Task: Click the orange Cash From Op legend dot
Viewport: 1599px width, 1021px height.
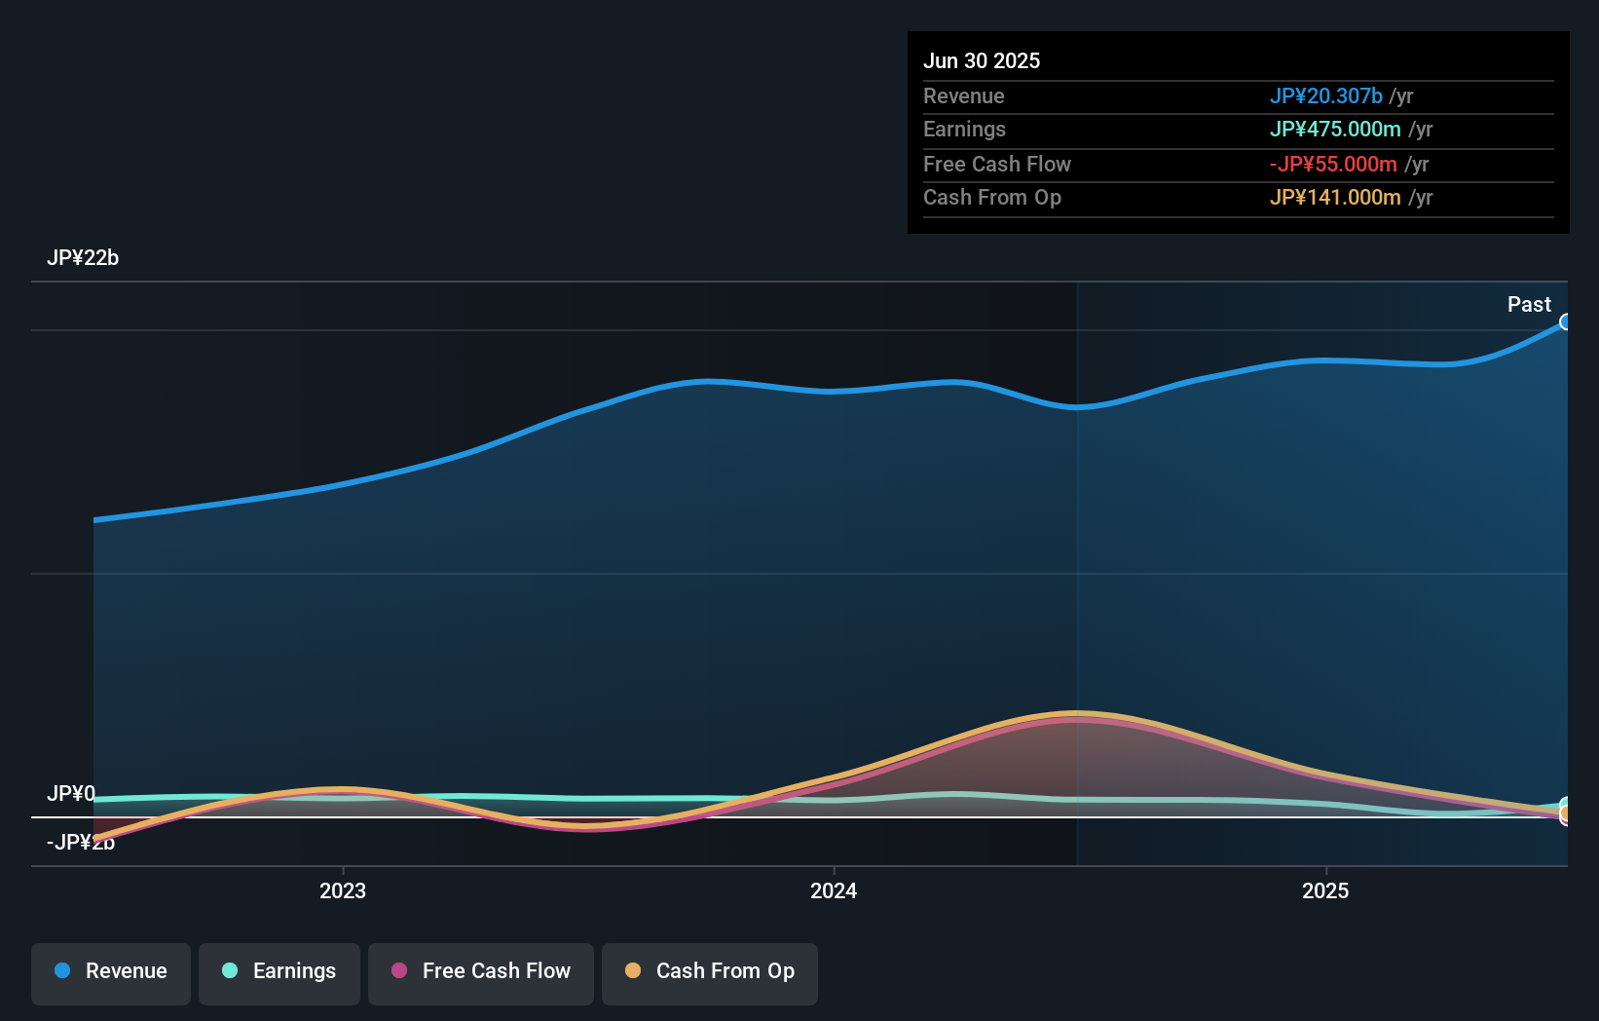Action: click(x=634, y=971)
